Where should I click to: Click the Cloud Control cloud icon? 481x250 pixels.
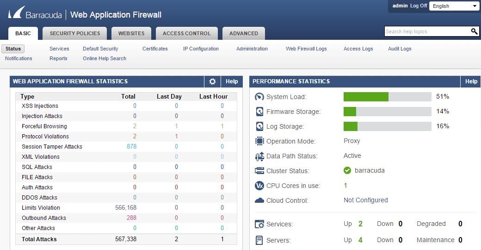coord(259,200)
